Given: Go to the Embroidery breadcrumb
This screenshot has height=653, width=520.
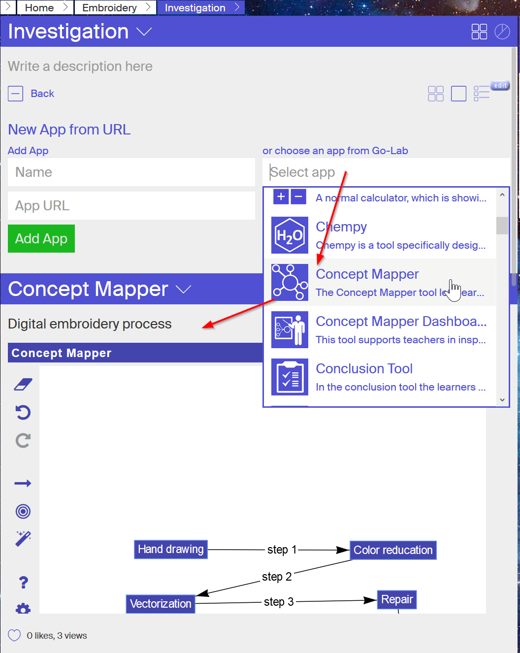Looking at the screenshot, I should point(109,7).
